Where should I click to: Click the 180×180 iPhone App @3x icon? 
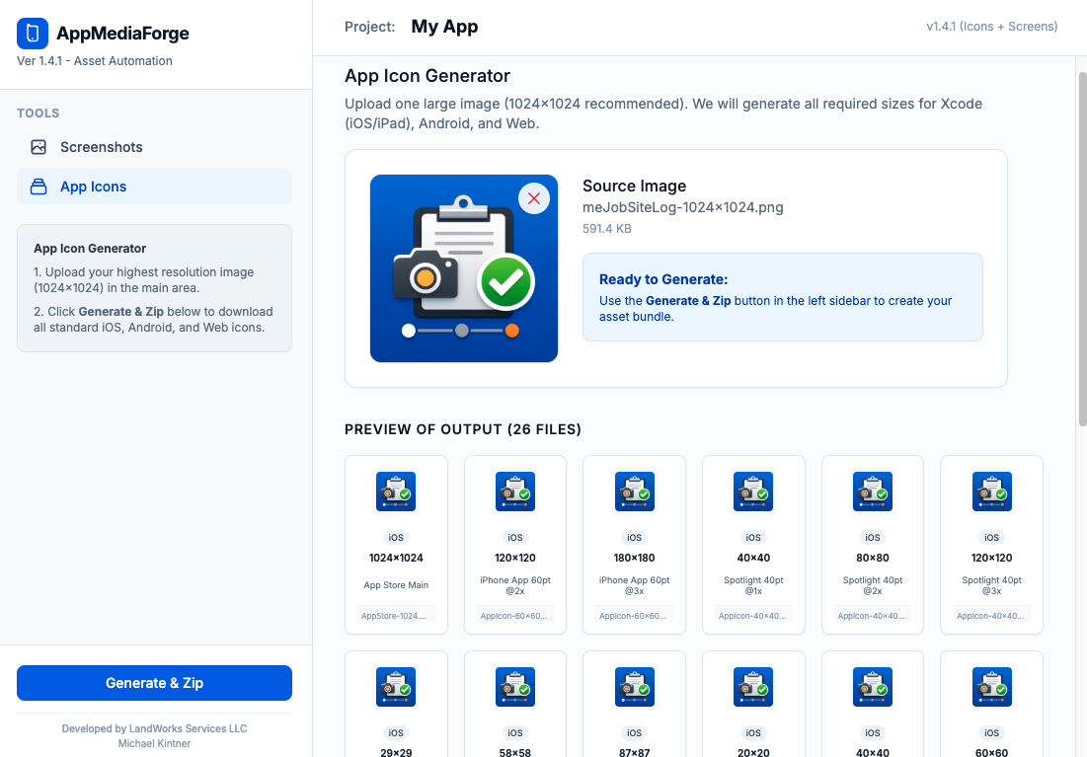[634, 492]
